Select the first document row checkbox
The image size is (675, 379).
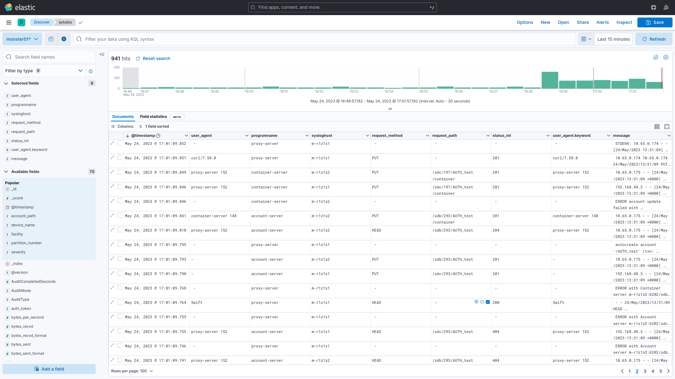point(120,143)
